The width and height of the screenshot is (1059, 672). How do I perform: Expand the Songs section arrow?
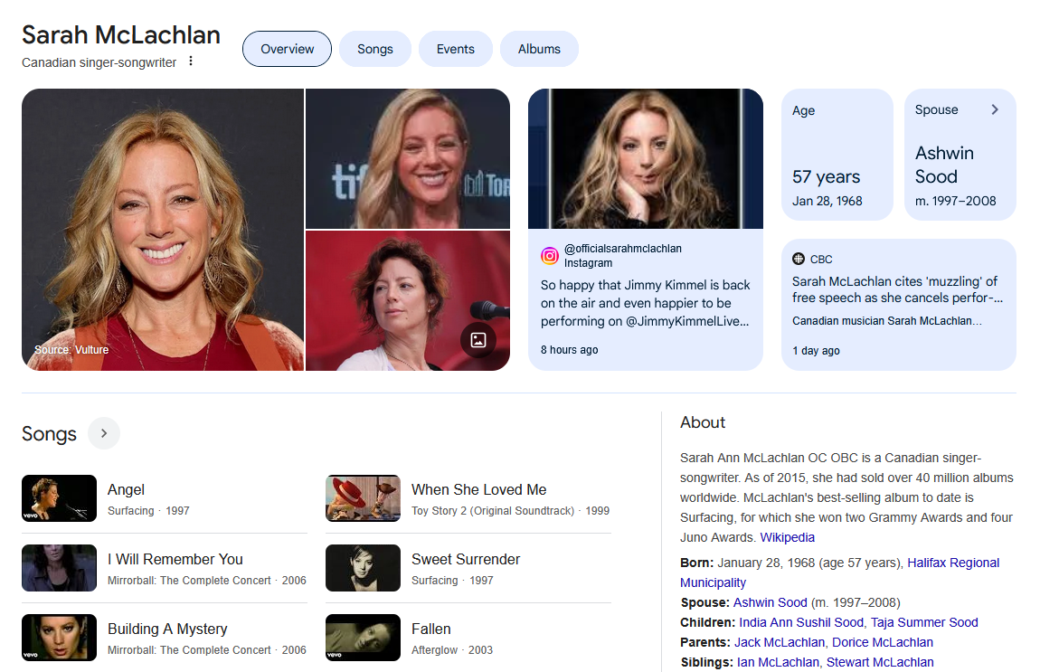click(x=104, y=433)
